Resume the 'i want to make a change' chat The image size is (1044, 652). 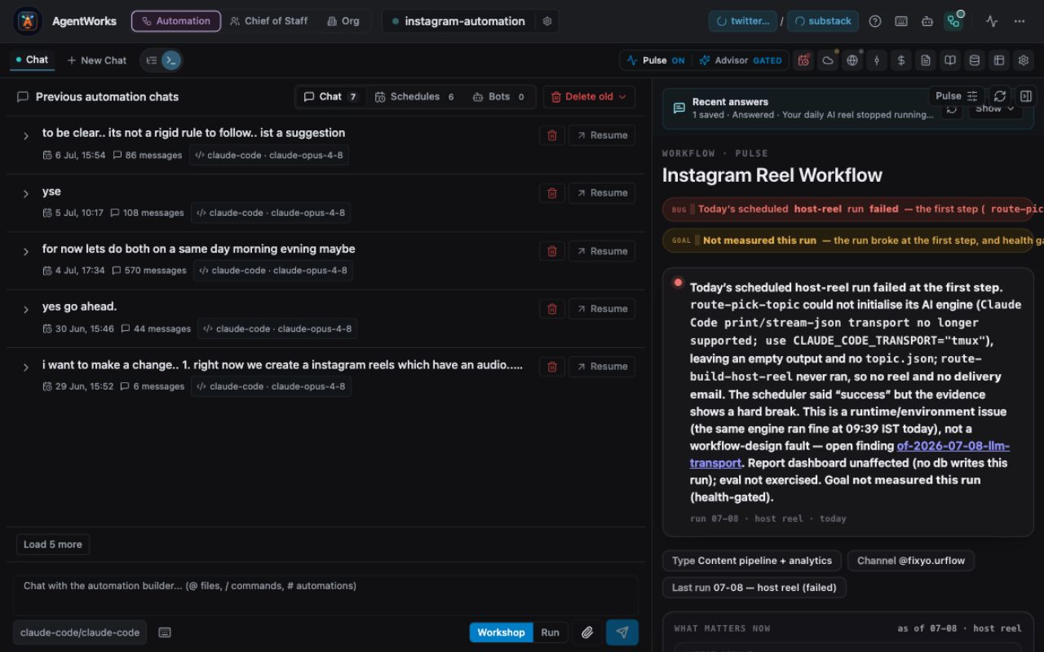coord(601,367)
